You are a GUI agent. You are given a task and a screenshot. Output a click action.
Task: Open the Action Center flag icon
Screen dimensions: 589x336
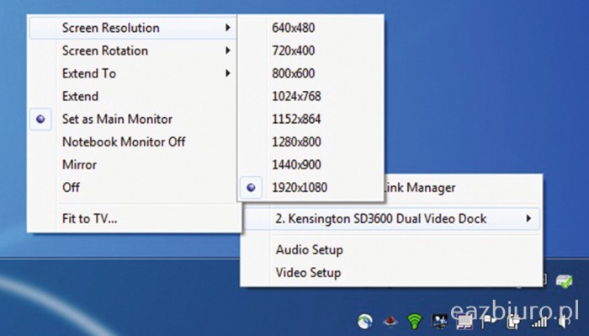[x=489, y=322]
